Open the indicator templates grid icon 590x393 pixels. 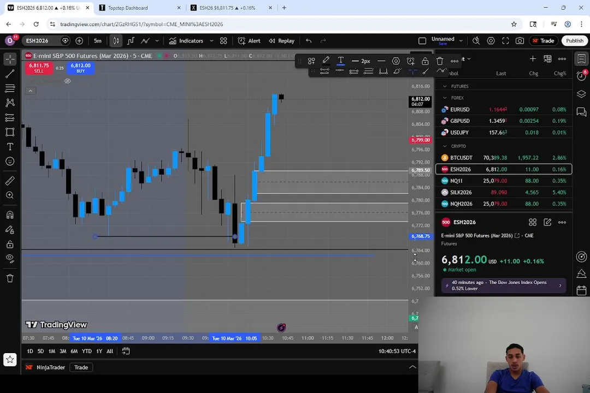(223, 40)
